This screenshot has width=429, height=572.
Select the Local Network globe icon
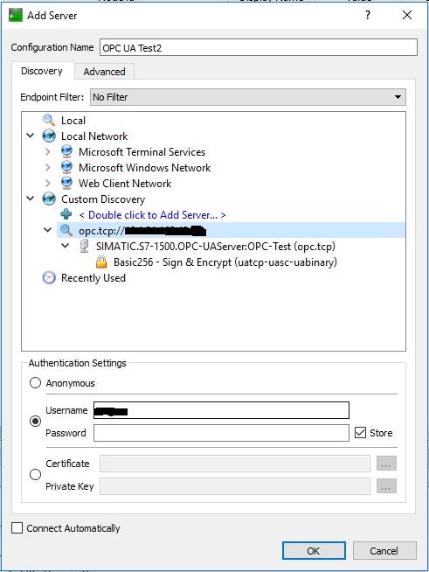click(49, 136)
